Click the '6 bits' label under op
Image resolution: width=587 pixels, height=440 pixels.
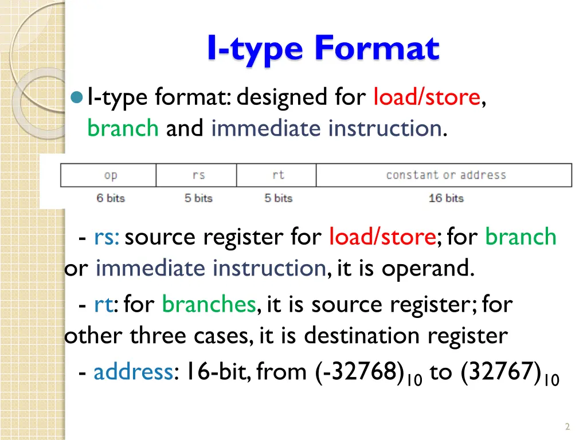(x=111, y=198)
